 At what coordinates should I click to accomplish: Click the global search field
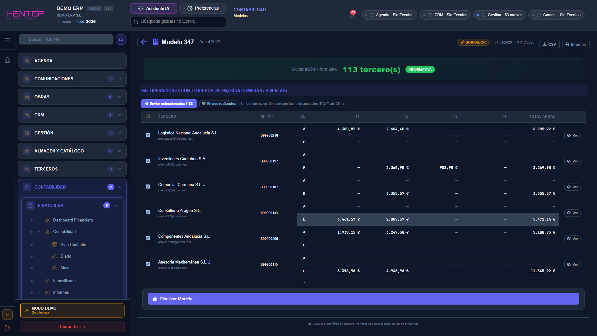tap(178, 21)
